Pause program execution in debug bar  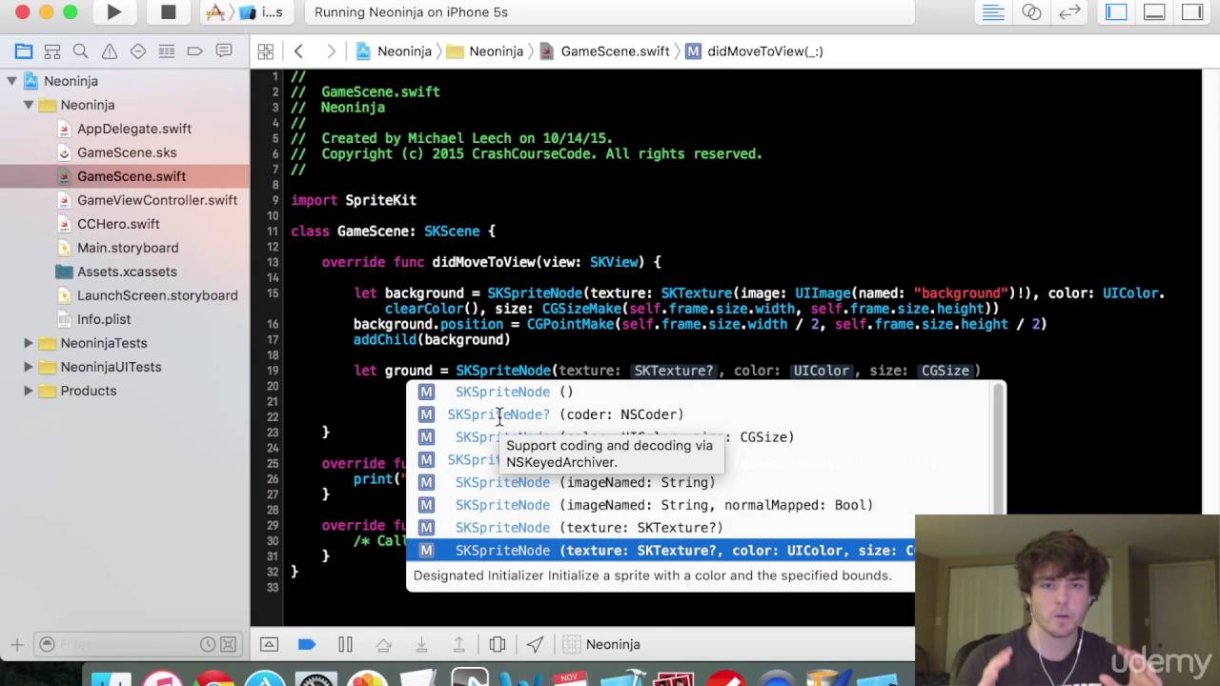[x=345, y=645]
